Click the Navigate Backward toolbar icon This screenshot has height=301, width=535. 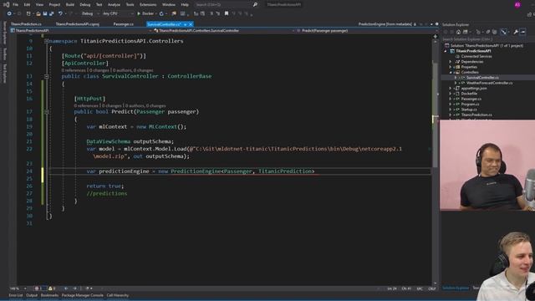coord(9,13)
